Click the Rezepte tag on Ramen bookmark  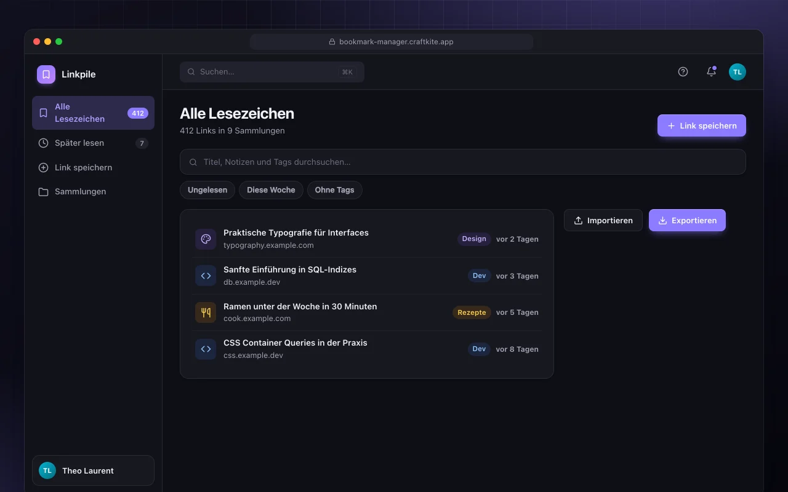coord(472,312)
